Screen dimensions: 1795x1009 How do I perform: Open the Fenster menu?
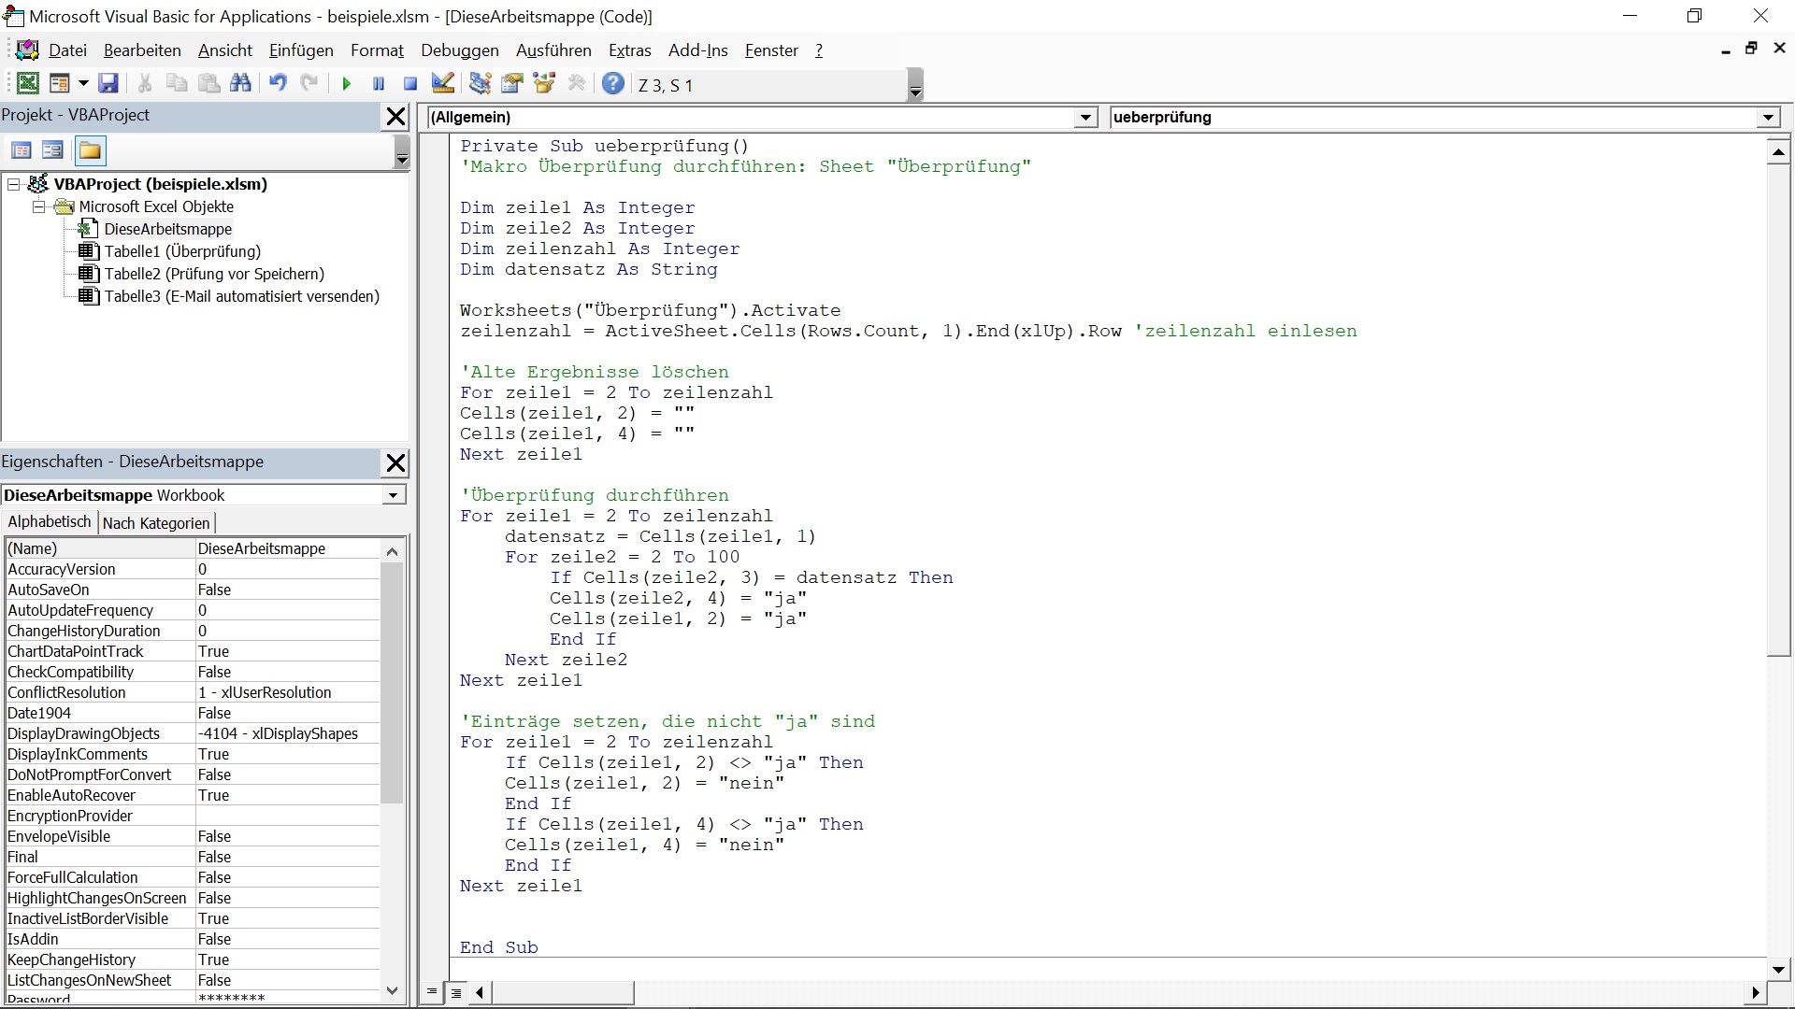point(771,50)
